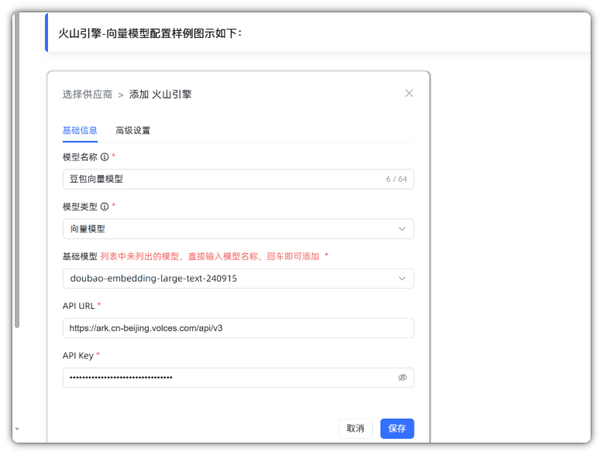This screenshot has width=603, height=455.
Task: Go back via 选择供应商 breadcrumb
Action: (87, 94)
